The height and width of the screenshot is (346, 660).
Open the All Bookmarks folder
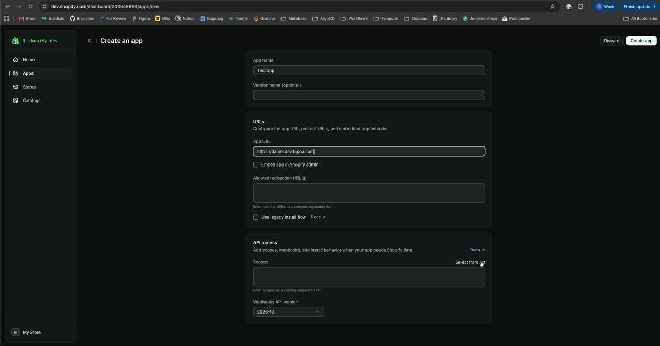pos(640,19)
